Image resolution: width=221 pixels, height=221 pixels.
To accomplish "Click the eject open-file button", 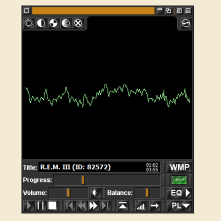I will point(123,206).
